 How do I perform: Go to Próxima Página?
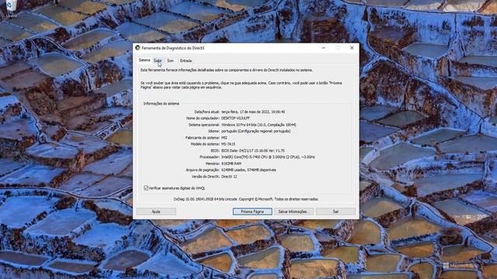(x=252, y=212)
